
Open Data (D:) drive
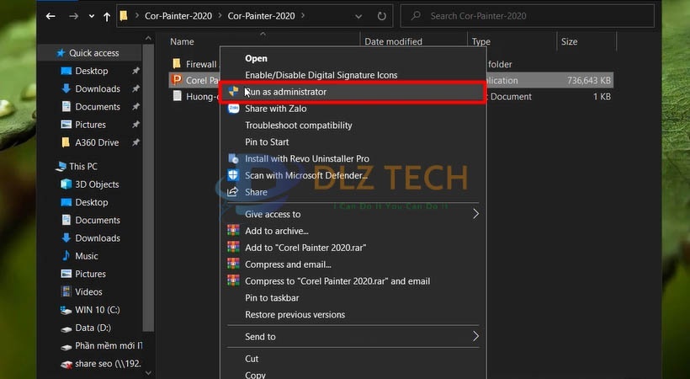point(93,328)
